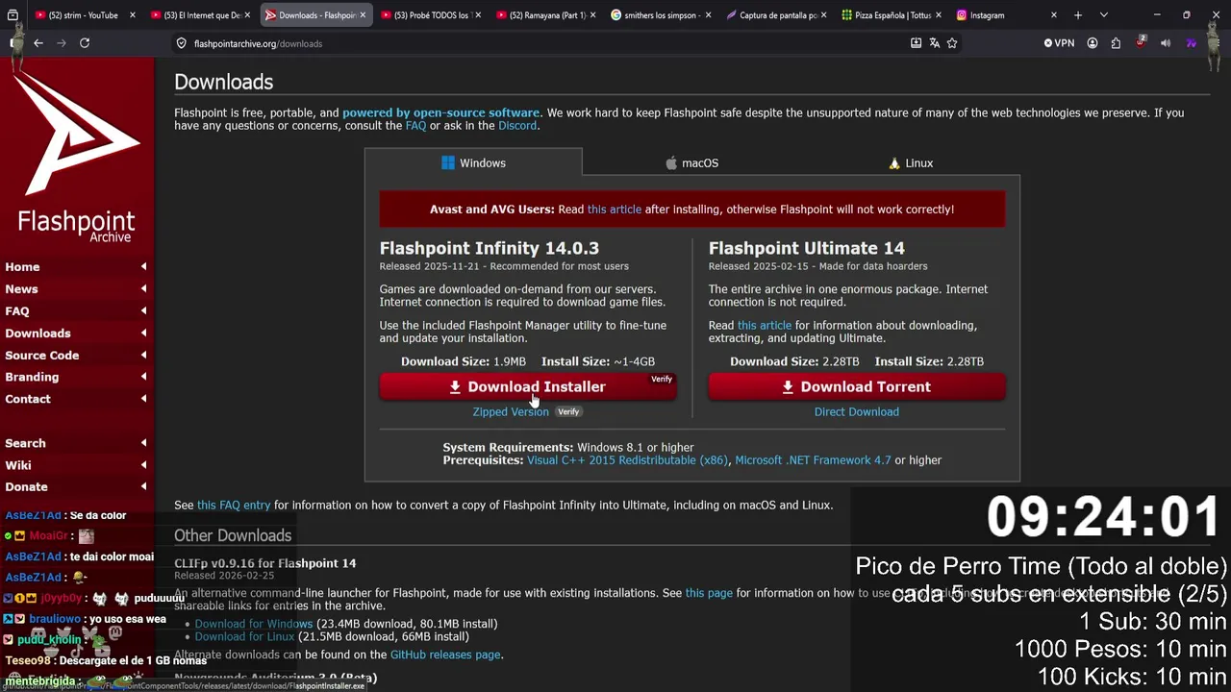Open a new browser tab
Viewport: 1231px width, 692px height.
coord(1078,15)
